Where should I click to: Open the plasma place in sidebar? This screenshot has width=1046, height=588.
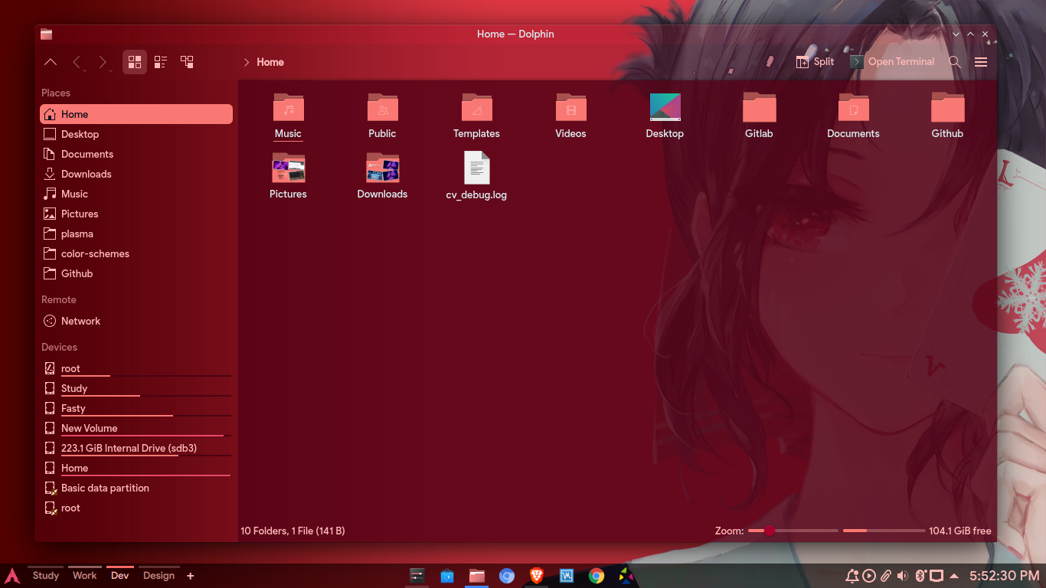coord(136,234)
